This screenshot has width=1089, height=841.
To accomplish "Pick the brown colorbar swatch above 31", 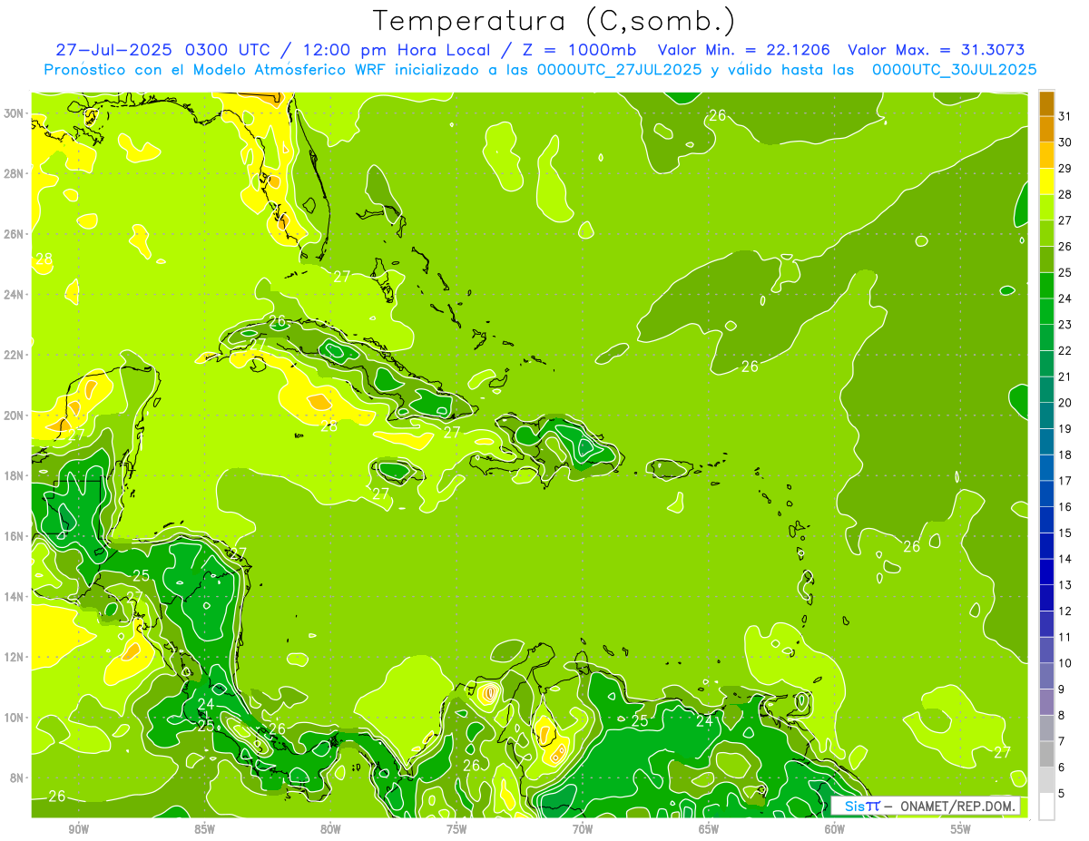I will click(x=1047, y=103).
